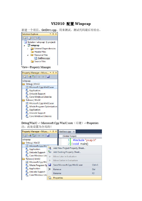The width and height of the screenshot is (142, 201).
Task: Click the floppy icon beside Save menu entry
Action: point(50,165)
